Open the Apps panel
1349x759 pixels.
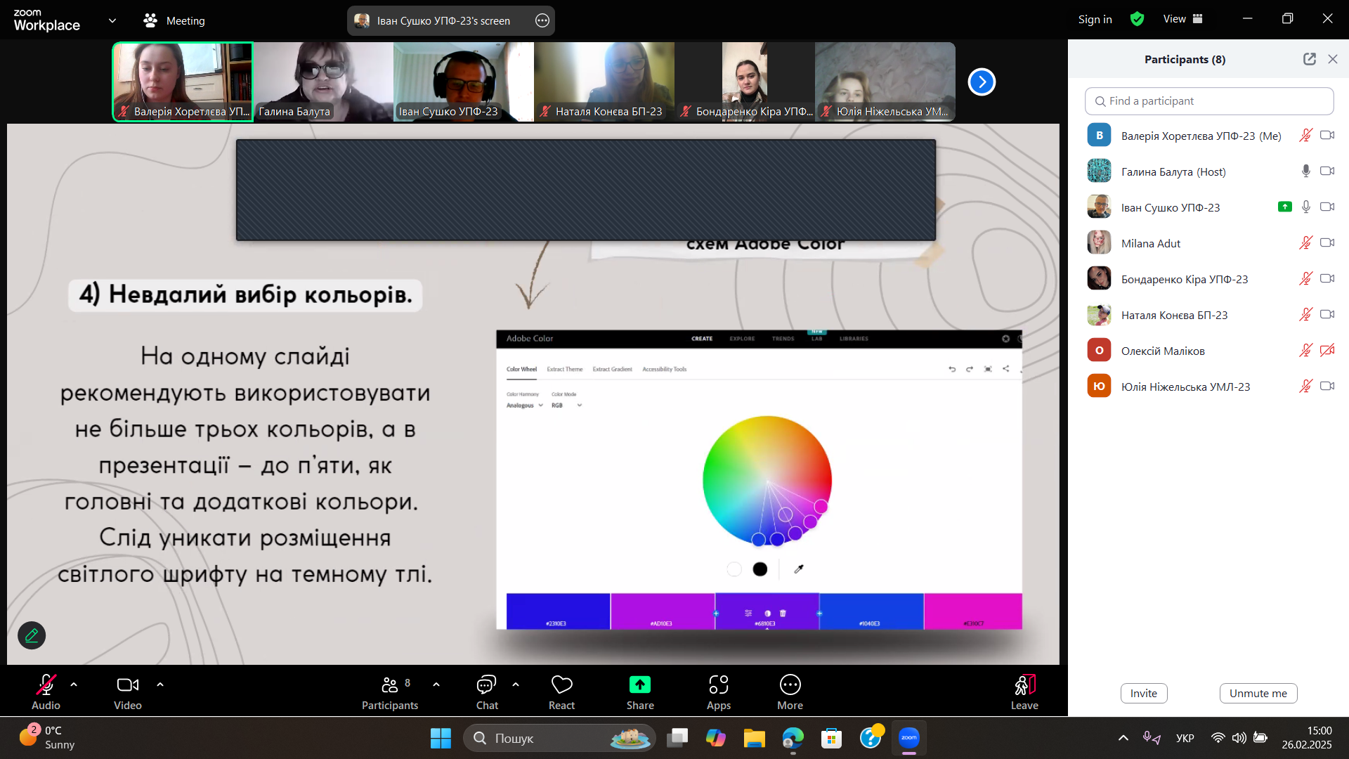tap(718, 692)
